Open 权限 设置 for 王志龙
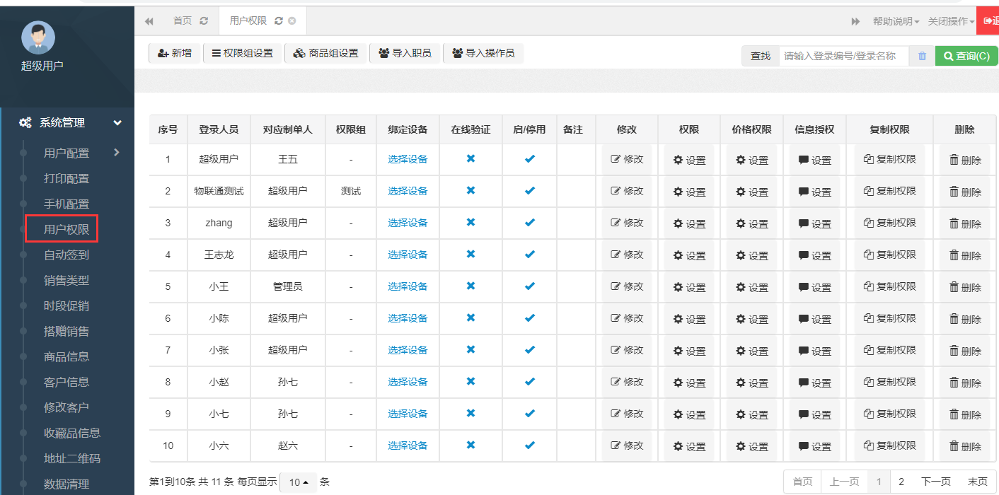Image resolution: width=999 pixels, height=495 pixels. tap(689, 255)
